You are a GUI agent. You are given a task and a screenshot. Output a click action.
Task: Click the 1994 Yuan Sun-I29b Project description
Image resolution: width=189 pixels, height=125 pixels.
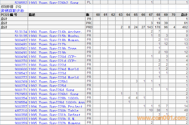tap(55, 107)
